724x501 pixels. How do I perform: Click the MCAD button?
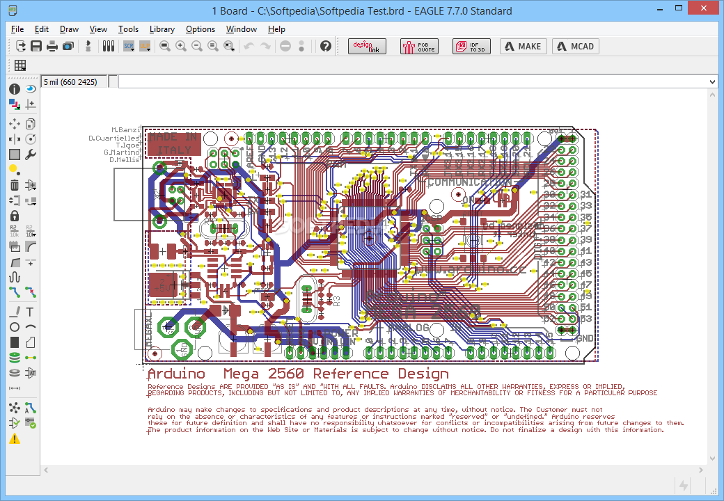click(x=576, y=47)
